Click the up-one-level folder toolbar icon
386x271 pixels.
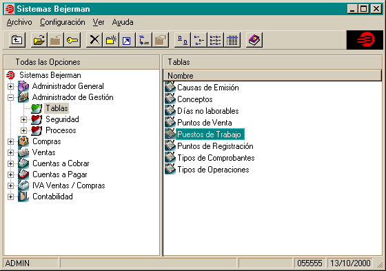17,40
